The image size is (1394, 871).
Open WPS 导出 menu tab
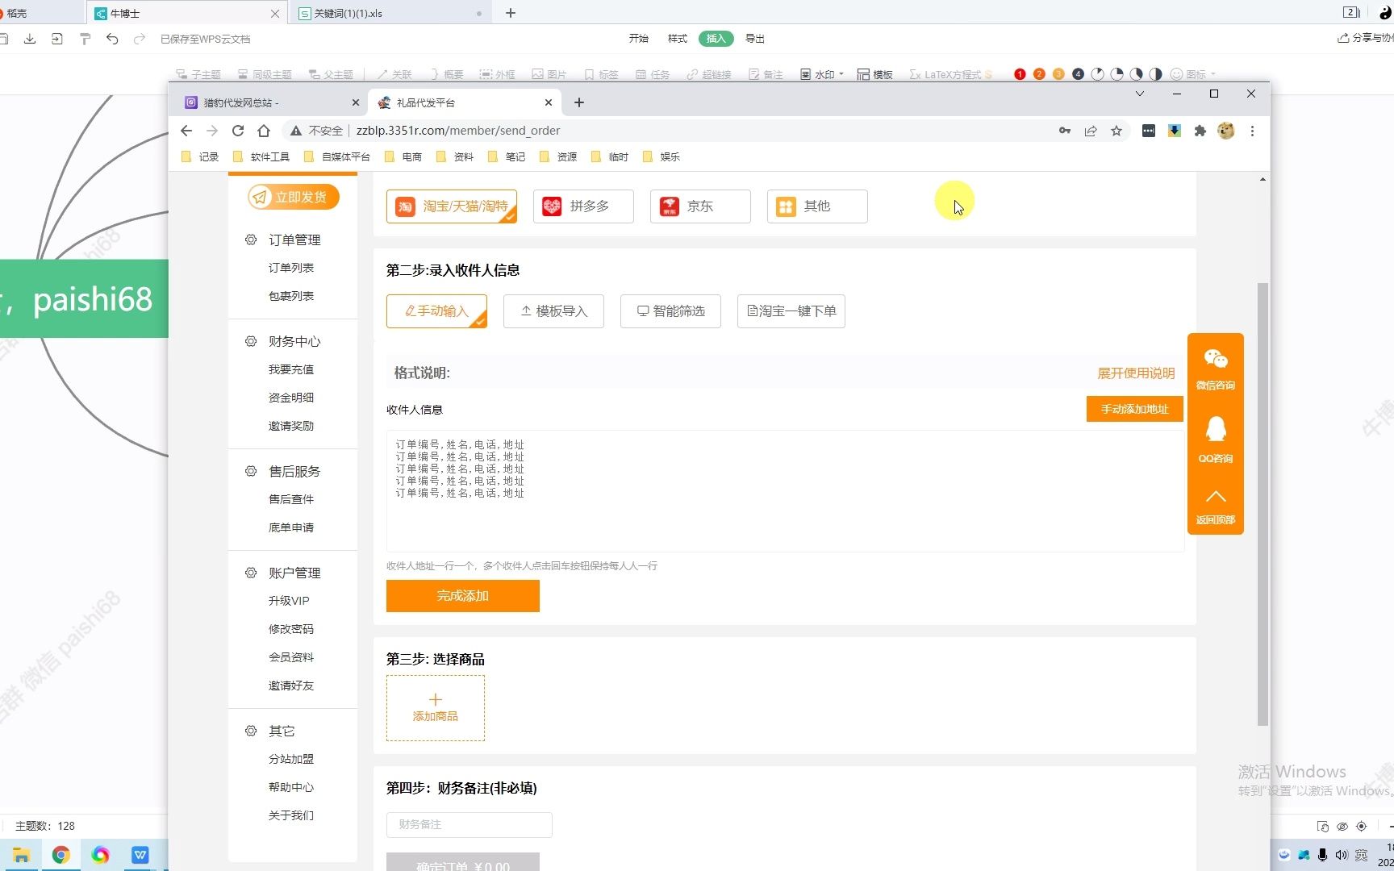click(x=755, y=39)
